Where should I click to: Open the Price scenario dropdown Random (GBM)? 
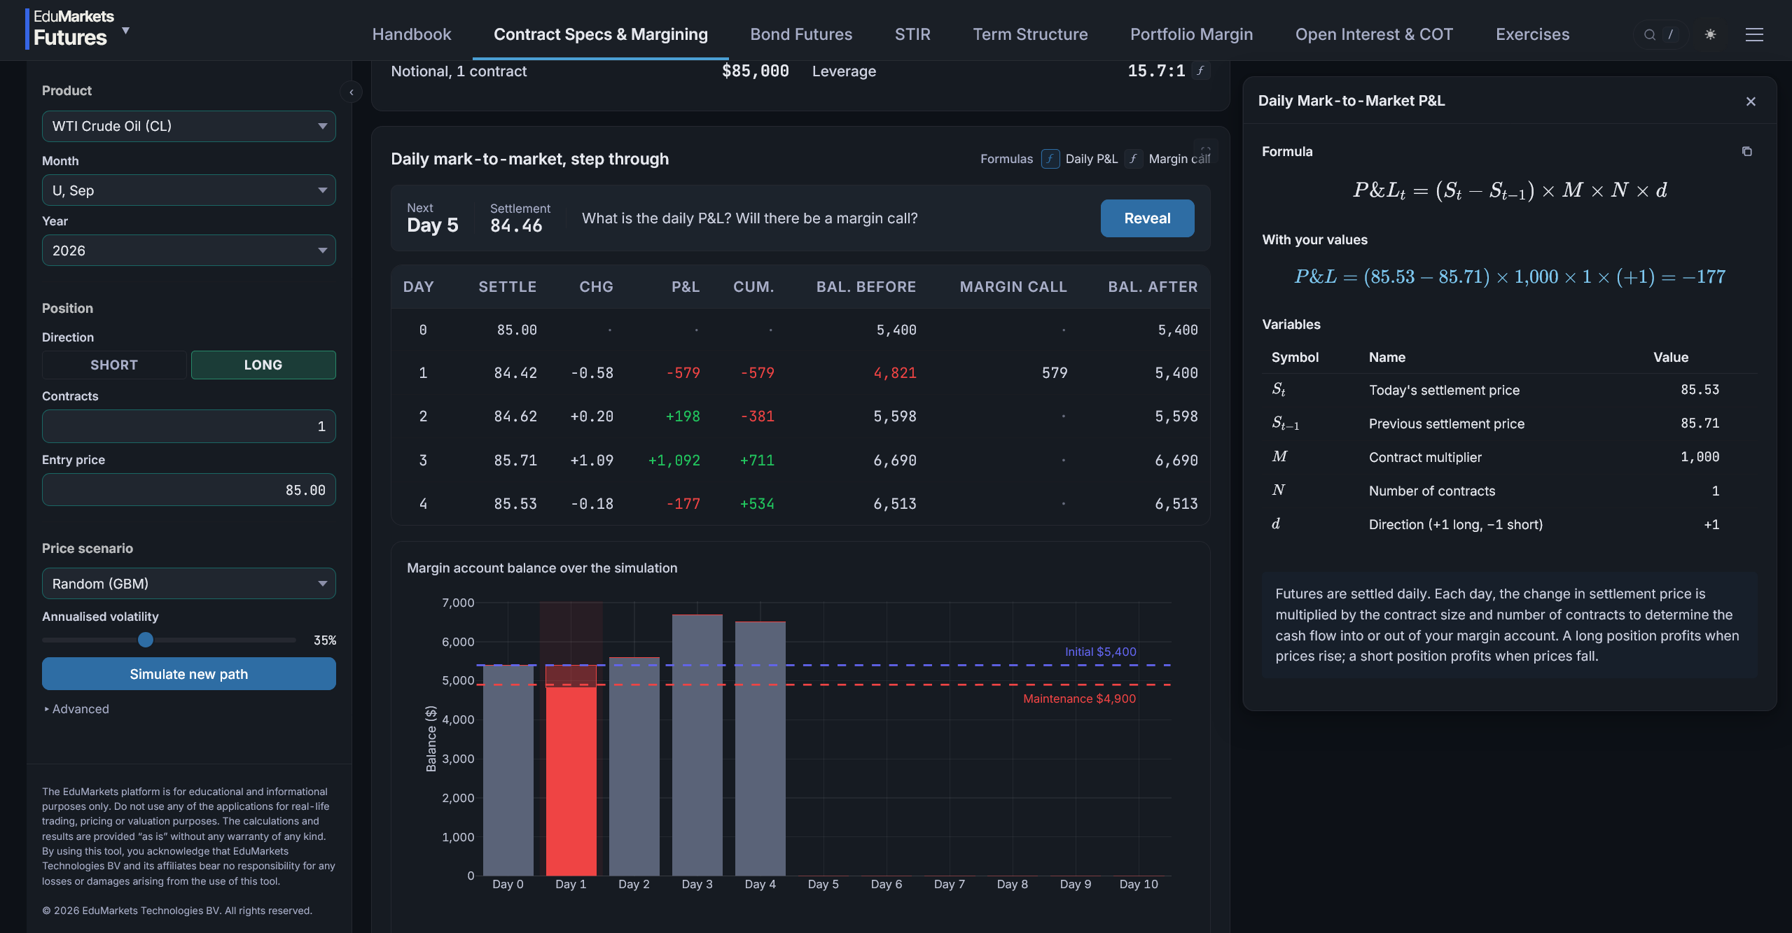[189, 584]
